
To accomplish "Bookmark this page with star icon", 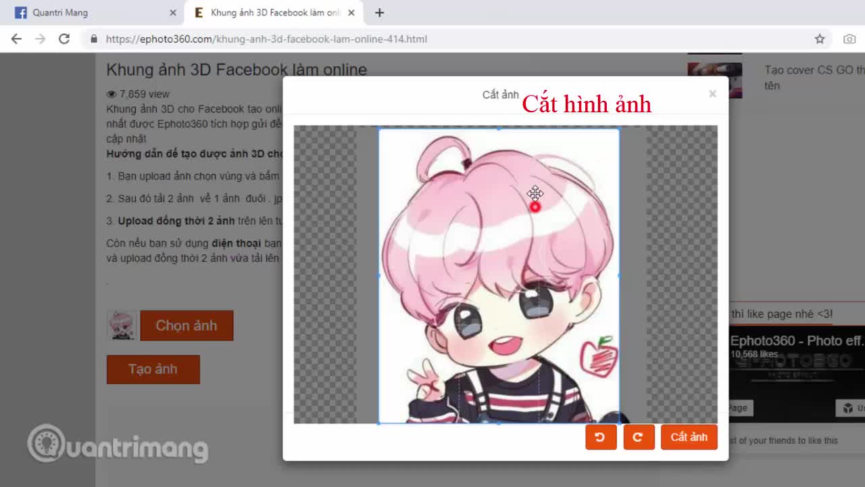I will tap(820, 39).
